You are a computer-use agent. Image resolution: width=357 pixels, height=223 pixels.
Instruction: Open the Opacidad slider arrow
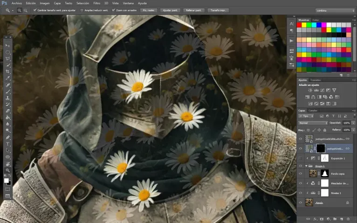coord(353,123)
